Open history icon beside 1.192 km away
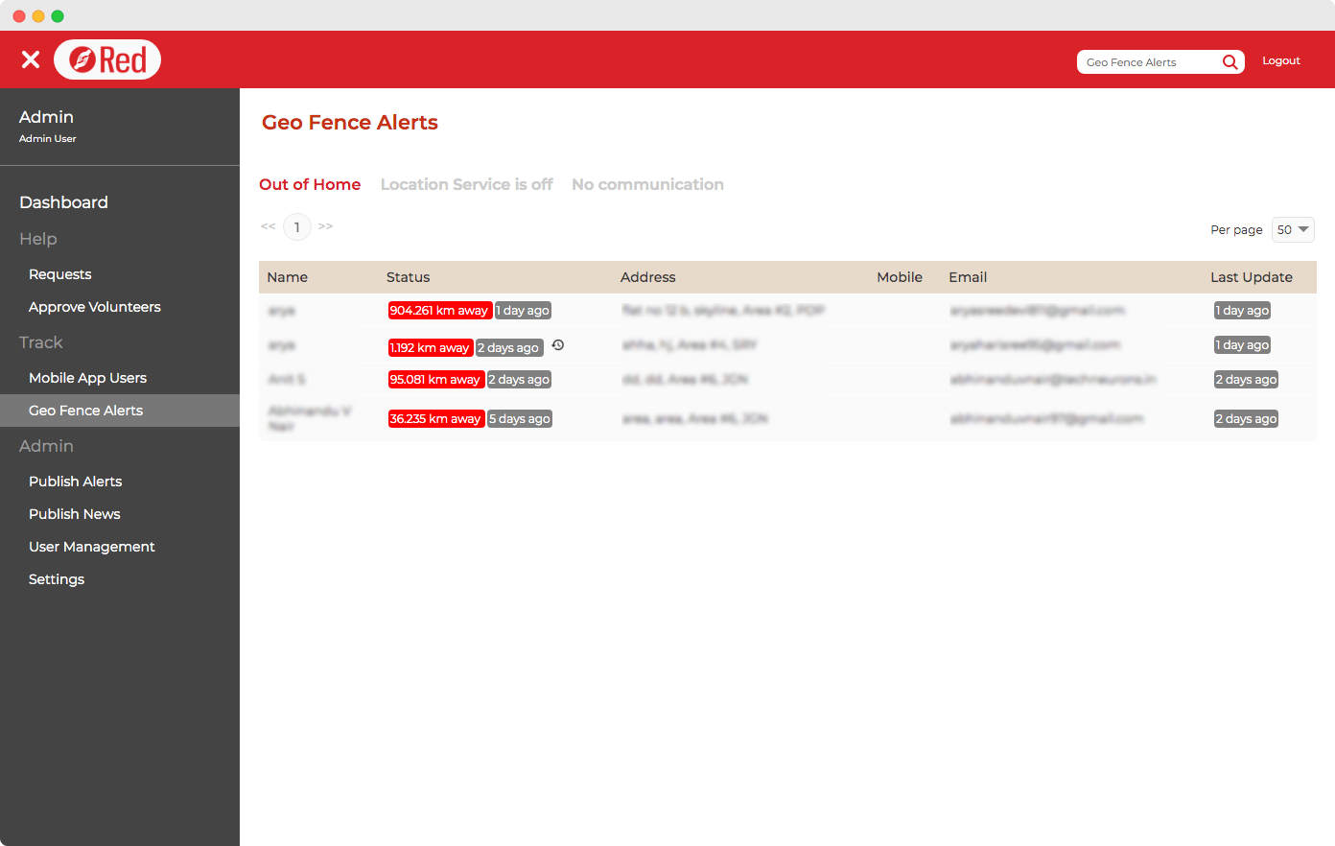The height and width of the screenshot is (846, 1335). [x=558, y=345]
